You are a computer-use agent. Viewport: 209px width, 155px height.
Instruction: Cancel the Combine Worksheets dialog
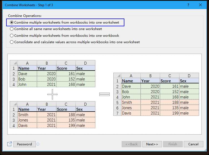(193, 144)
